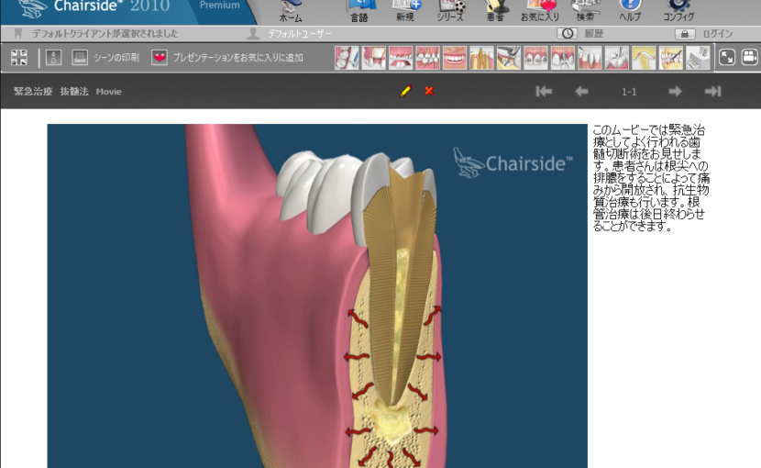Screen dimensions: 761x468
Task: Select the periodontal probe category thumbnail
Action: (590, 58)
